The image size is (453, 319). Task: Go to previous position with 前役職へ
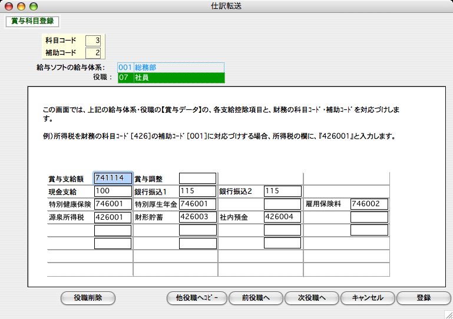pyautogui.click(x=255, y=298)
